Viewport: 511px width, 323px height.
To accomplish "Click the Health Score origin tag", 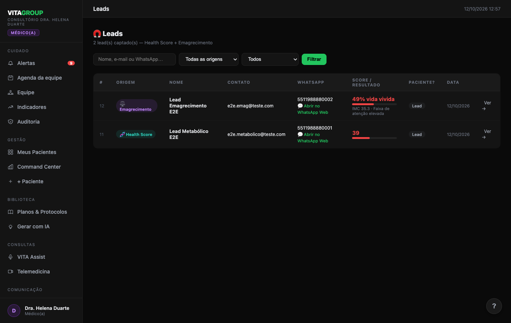I will [x=136, y=134].
